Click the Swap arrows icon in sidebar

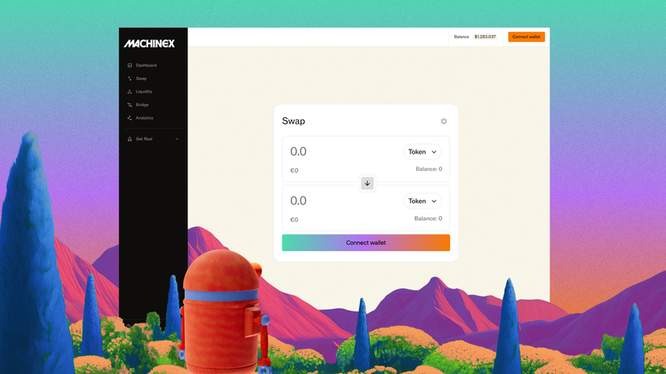click(129, 79)
